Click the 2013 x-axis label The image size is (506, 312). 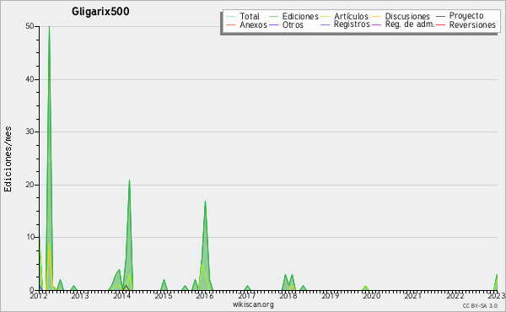pyautogui.click(x=80, y=296)
